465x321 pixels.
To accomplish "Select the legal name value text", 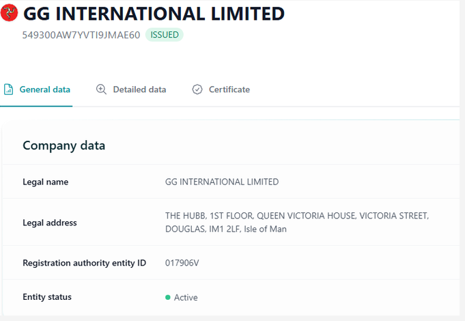I will [x=222, y=182].
